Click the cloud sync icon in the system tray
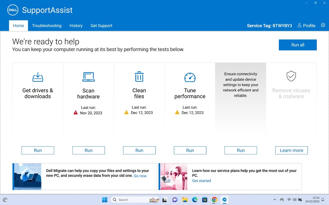Screen dimensions: 329x205 pos(282,200)
